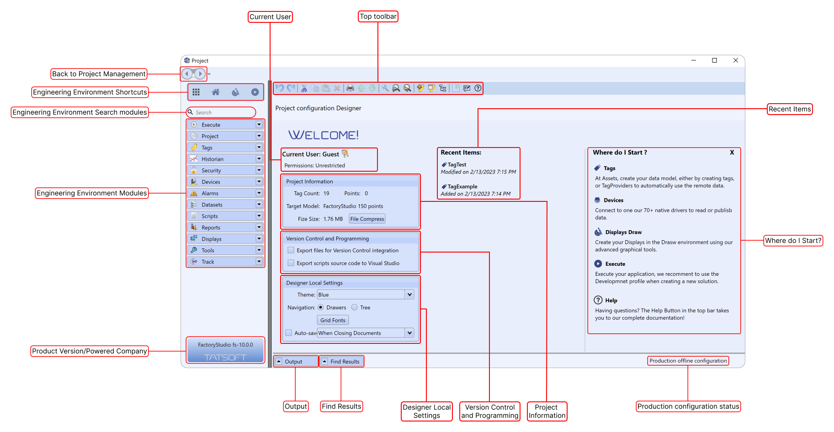Image resolution: width=834 pixels, height=432 pixels.
Task: Click the scissors Cut icon
Action: coord(304,88)
